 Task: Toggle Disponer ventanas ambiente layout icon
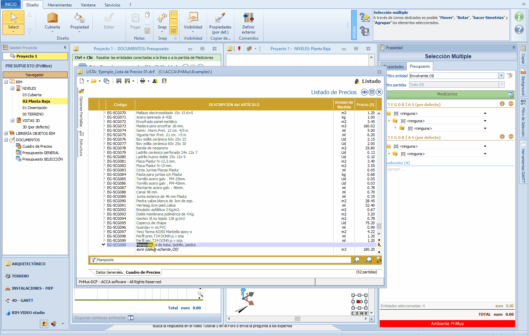coord(131,318)
